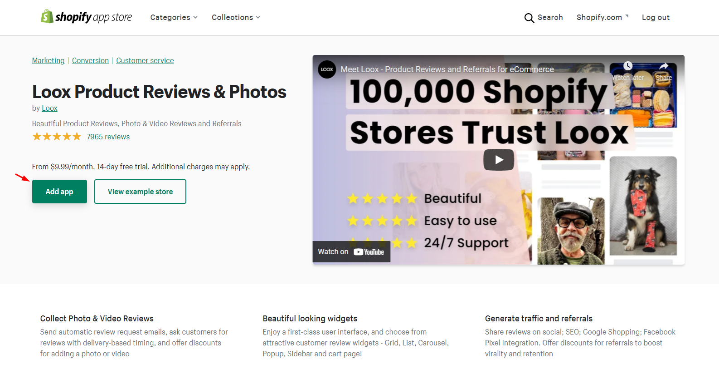The image size is (719, 379).
Task: Click the green Add app button
Action: (59, 192)
